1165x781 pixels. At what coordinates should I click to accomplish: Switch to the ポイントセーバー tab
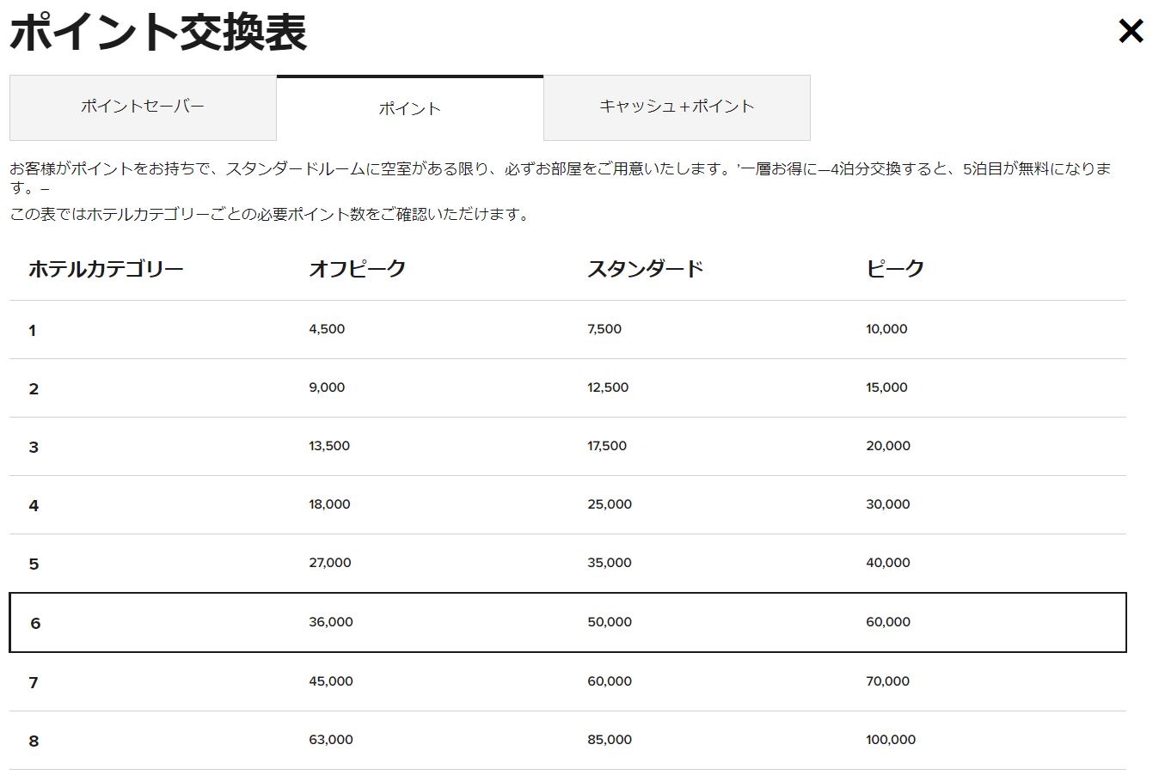pyautogui.click(x=143, y=107)
